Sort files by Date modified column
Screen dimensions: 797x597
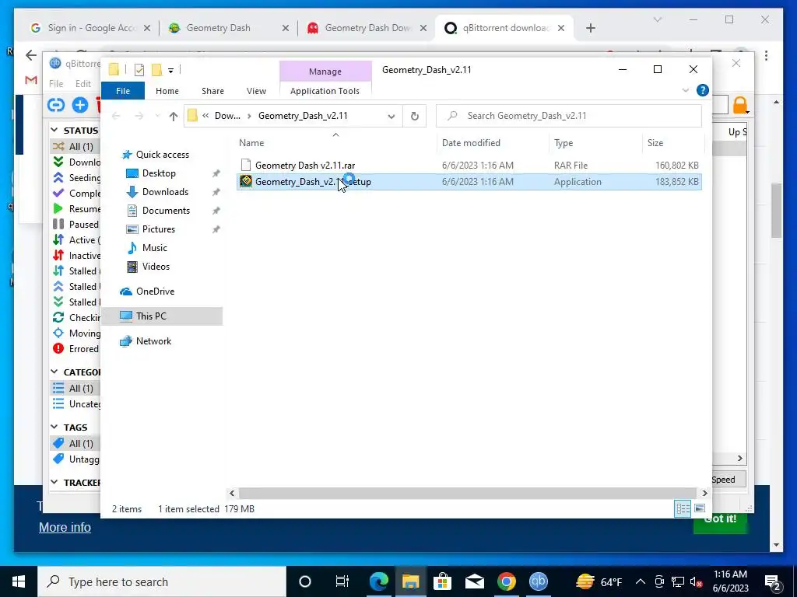tap(493, 143)
